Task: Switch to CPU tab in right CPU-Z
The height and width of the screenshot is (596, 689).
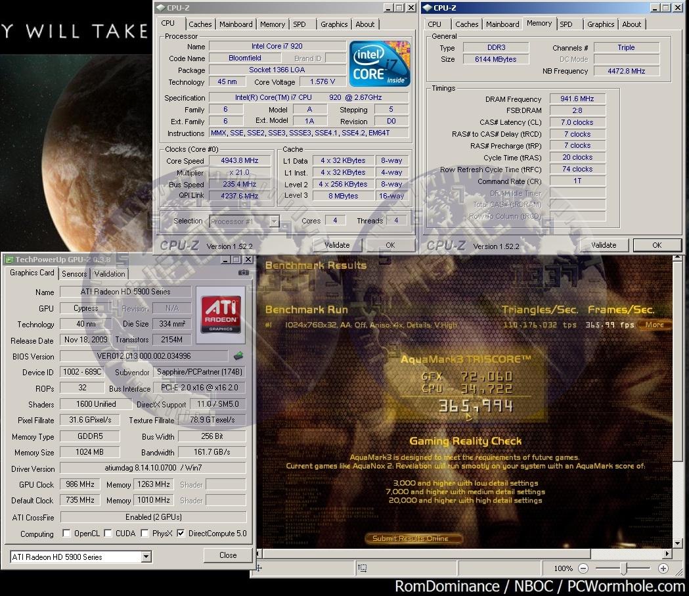Action: click(435, 24)
